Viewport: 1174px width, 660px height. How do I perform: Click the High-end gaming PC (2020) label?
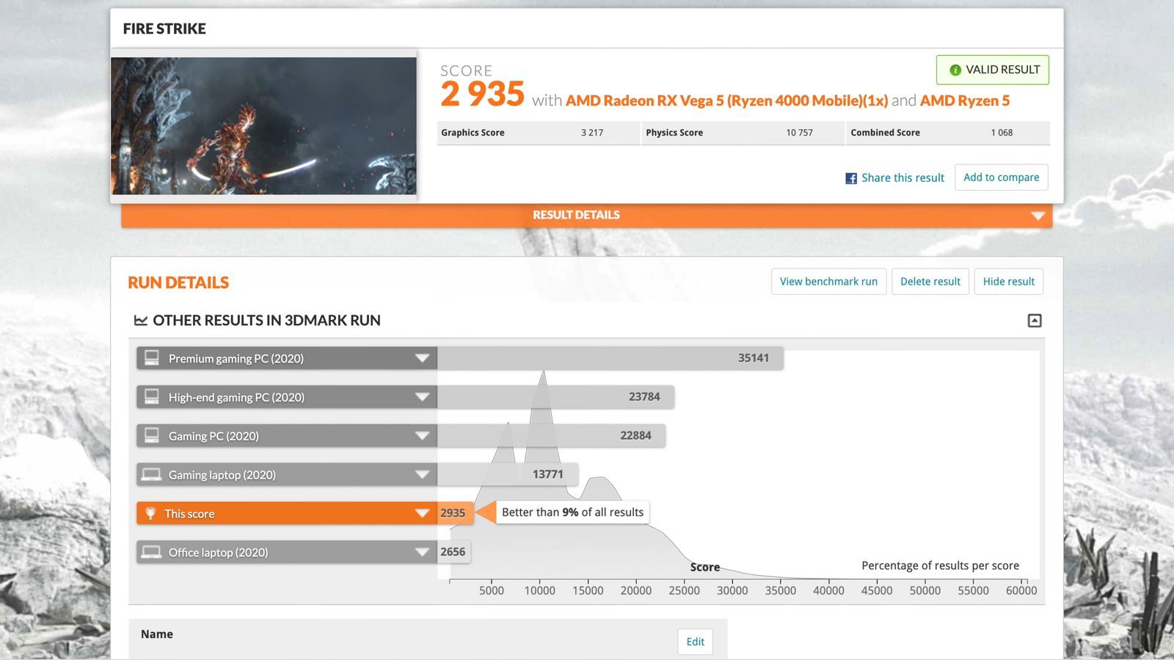coord(236,397)
